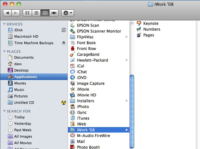Collapse the DEVICES section triangle

tap(4, 24)
